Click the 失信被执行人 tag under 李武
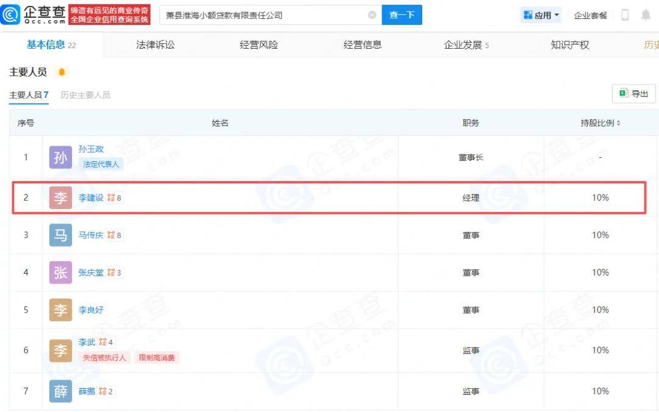 (104, 358)
